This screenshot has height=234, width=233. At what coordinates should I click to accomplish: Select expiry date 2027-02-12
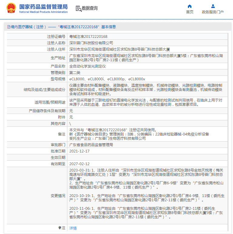tap(79, 164)
